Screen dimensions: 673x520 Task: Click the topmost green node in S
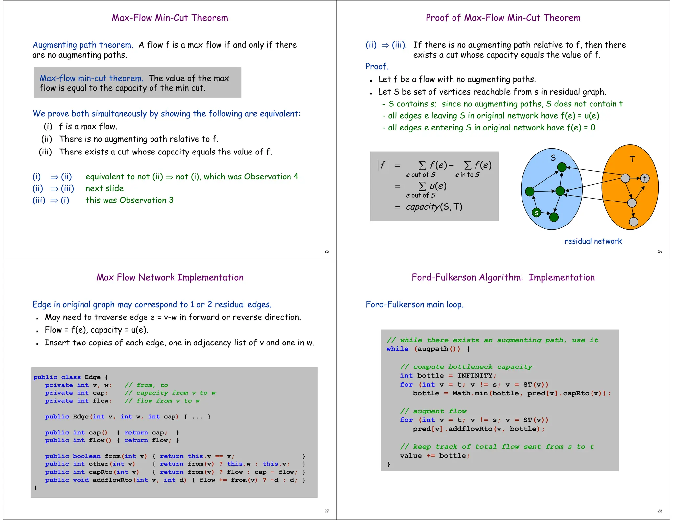tap(562, 167)
